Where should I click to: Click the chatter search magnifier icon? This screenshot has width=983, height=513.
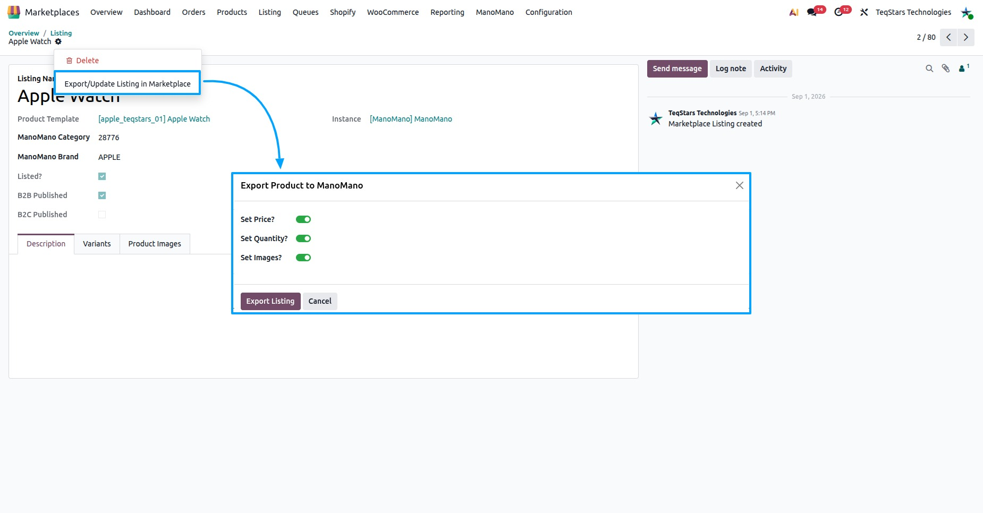coord(929,69)
